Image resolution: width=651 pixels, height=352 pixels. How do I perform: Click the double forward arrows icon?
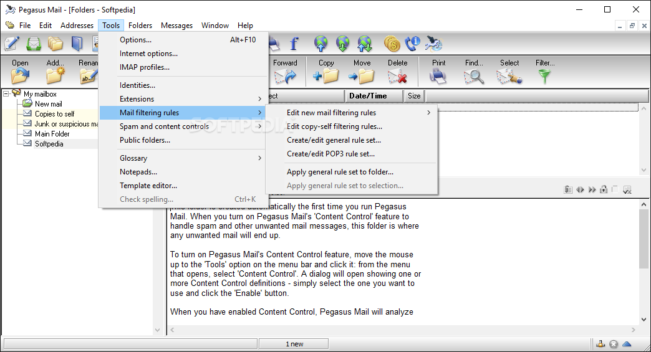(x=592, y=189)
